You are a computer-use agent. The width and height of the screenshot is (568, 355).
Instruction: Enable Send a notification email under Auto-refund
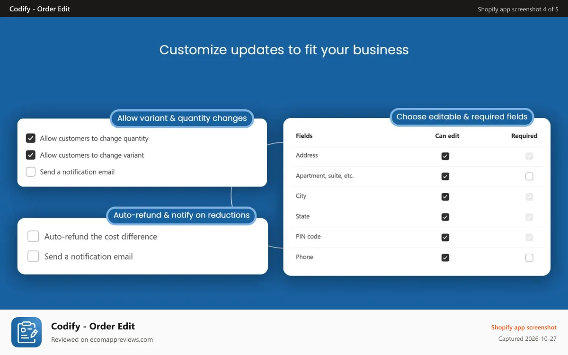(33, 257)
